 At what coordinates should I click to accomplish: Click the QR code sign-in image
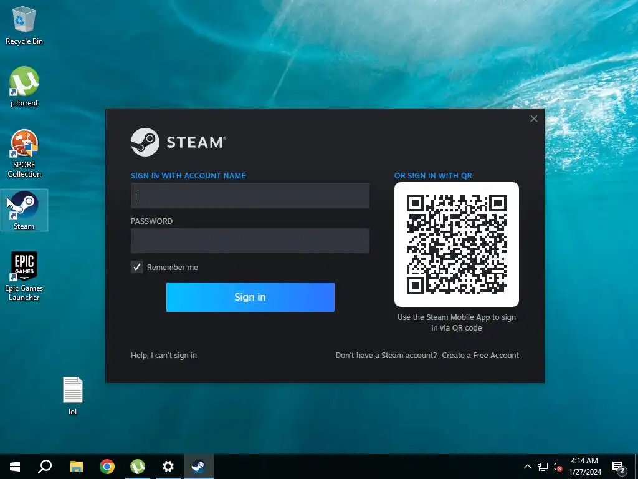tap(456, 244)
